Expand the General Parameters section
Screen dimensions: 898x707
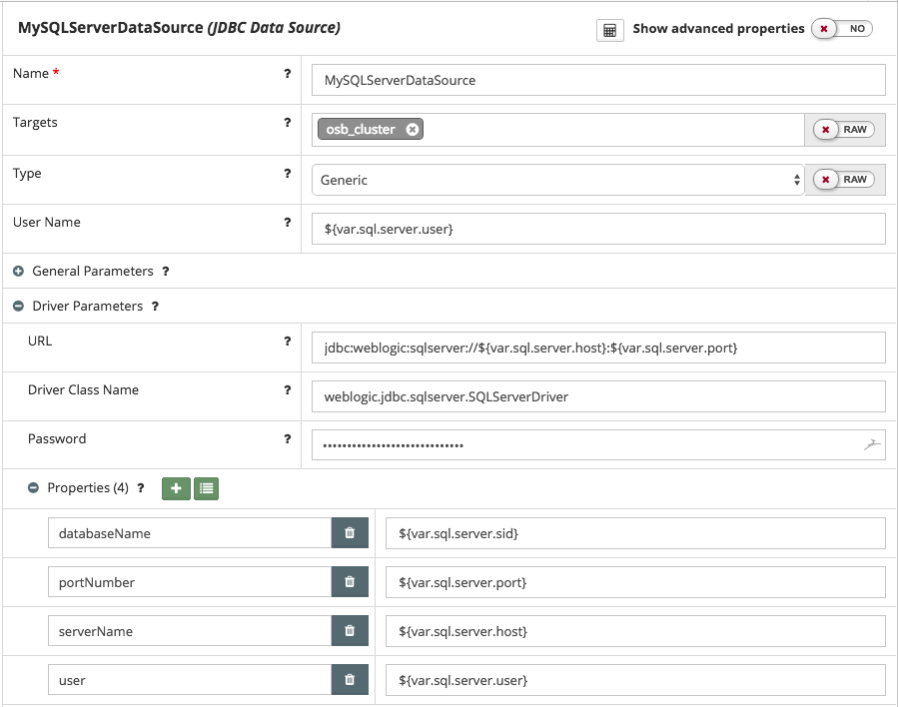pyautogui.click(x=18, y=271)
